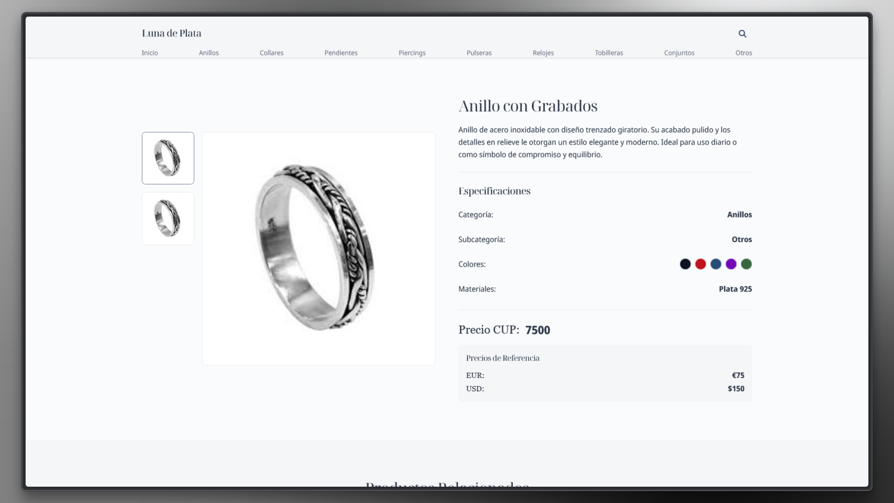Show the first ring thumbnail image
The image size is (894, 503).
pos(168,158)
